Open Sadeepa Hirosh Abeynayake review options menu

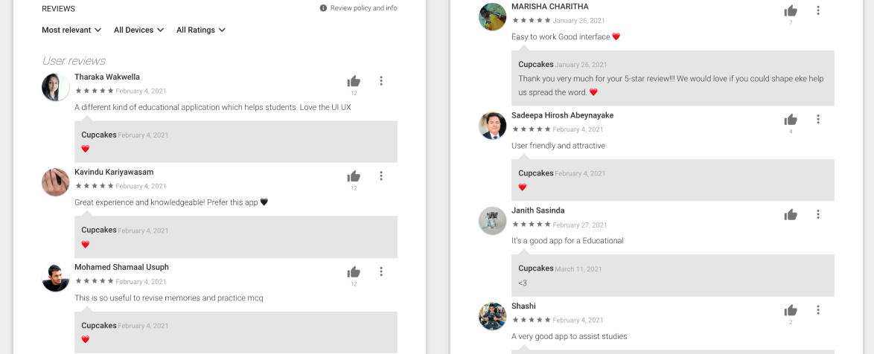coord(818,119)
